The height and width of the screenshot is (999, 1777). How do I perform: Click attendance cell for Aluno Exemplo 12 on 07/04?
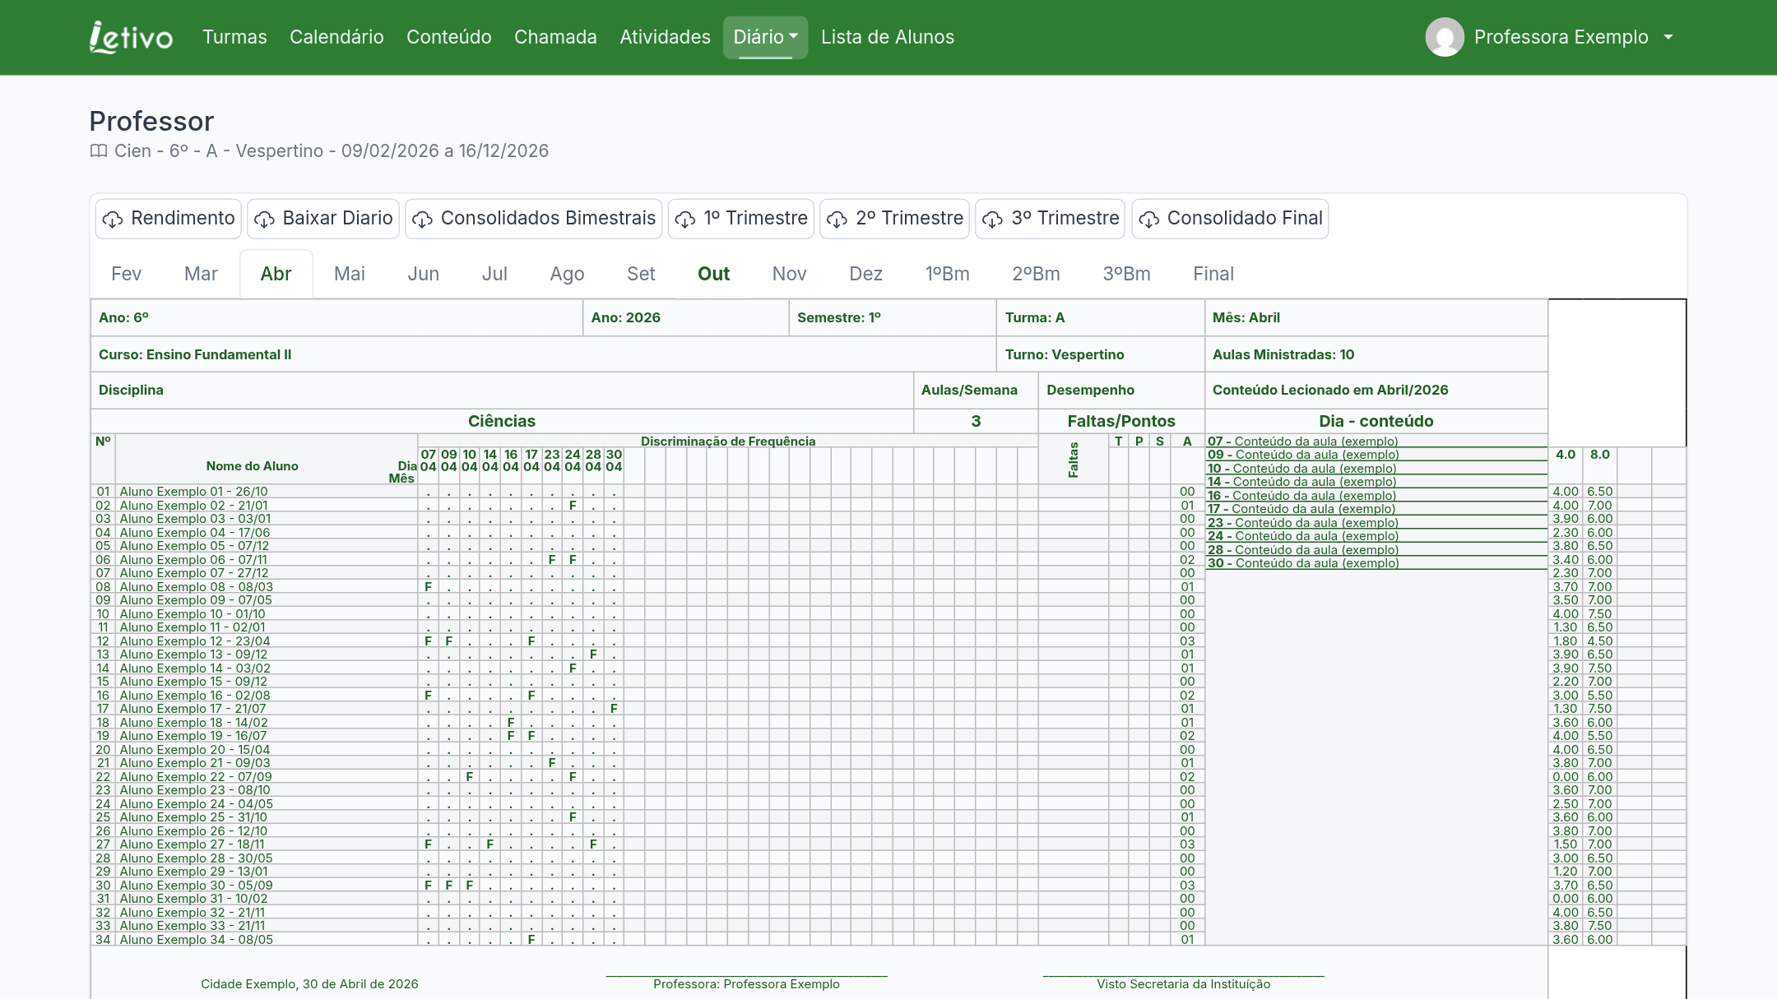coord(428,641)
